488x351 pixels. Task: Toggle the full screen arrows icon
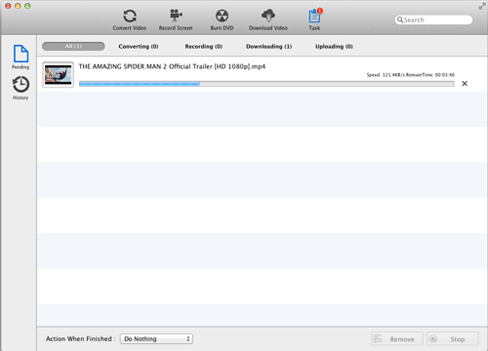pyautogui.click(x=482, y=6)
